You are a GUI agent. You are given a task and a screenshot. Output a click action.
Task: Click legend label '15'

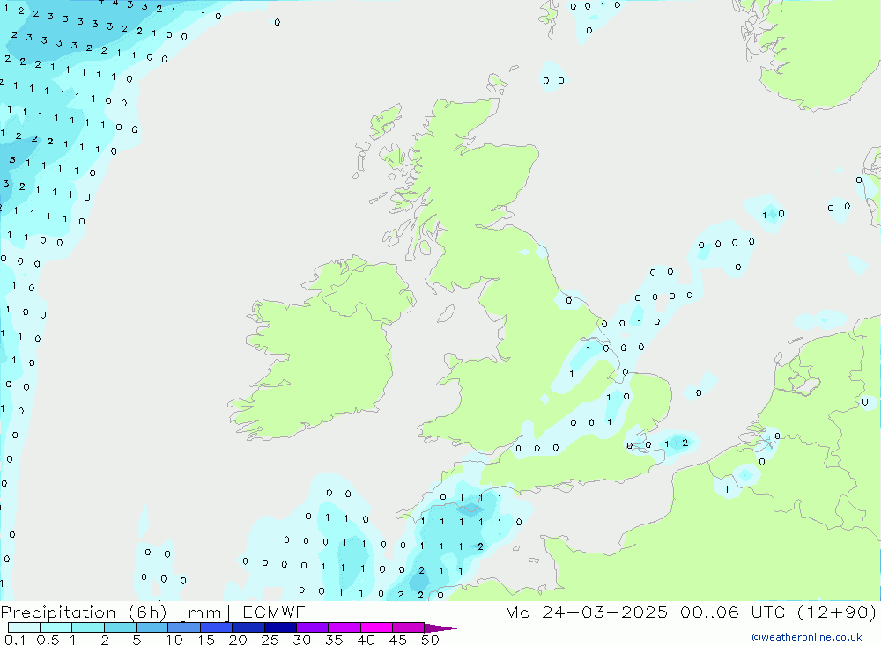tap(206, 640)
